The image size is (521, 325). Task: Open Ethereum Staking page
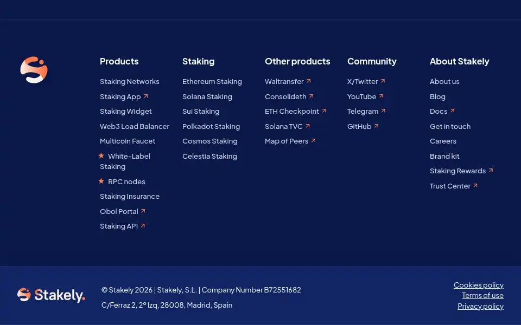tap(212, 82)
